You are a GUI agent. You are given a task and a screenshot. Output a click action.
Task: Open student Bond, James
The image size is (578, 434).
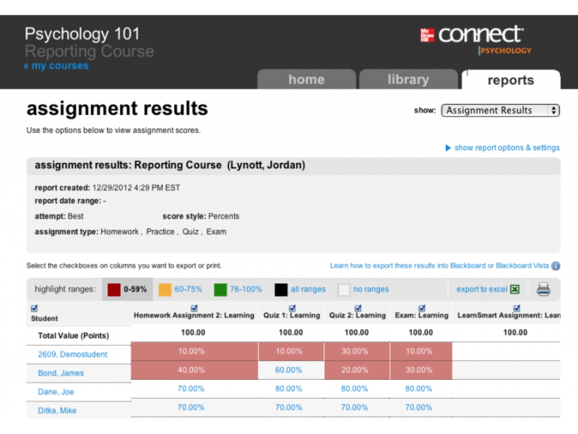(61, 373)
